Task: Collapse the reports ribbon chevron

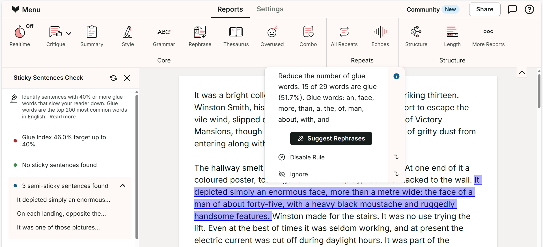Action: pos(522,73)
